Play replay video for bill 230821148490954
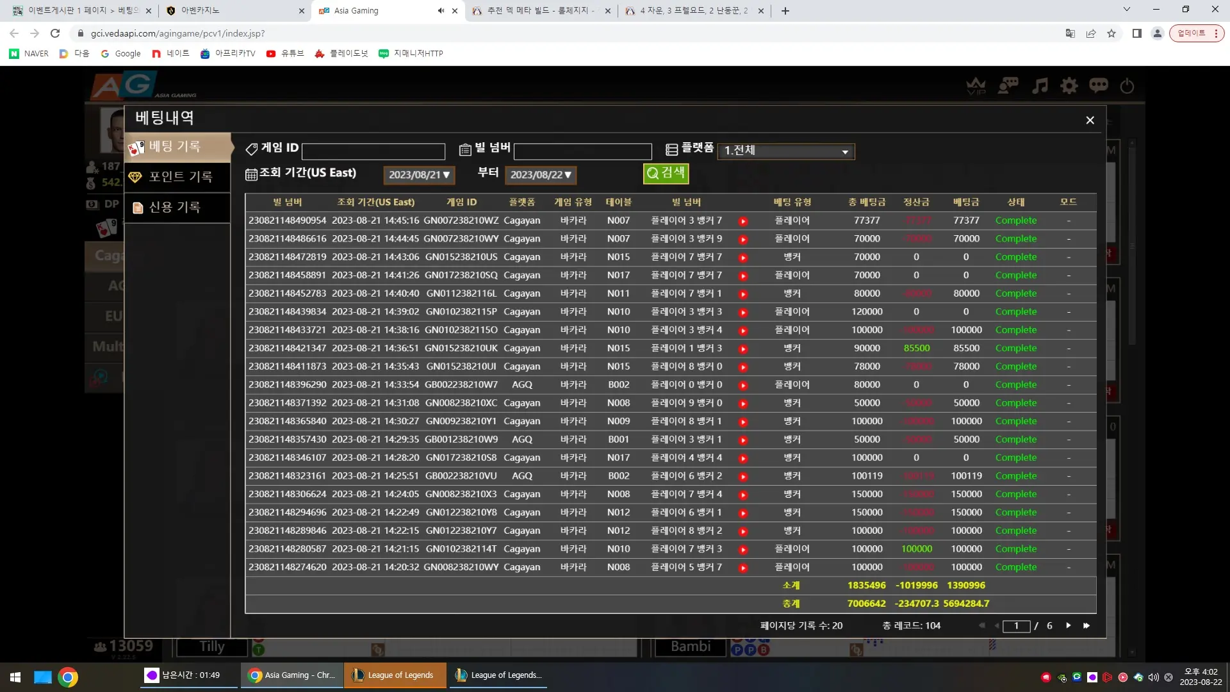The height and width of the screenshot is (692, 1230). point(743,221)
